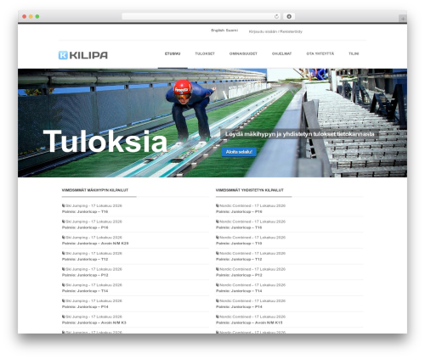425x359 pixels.
Task: Go to the Ominaisuudet menu item
Action: pyautogui.click(x=243, y=53)
